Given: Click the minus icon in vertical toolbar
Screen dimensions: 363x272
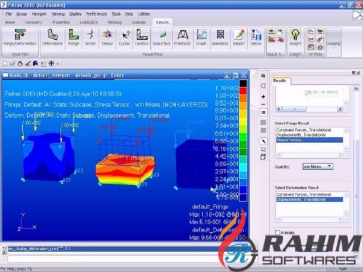Looking at the screenshot, I should pos(263,105).
